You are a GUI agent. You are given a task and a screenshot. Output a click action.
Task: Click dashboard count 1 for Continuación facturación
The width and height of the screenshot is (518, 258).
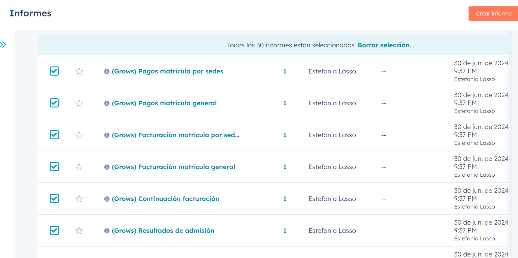point(285,199)
